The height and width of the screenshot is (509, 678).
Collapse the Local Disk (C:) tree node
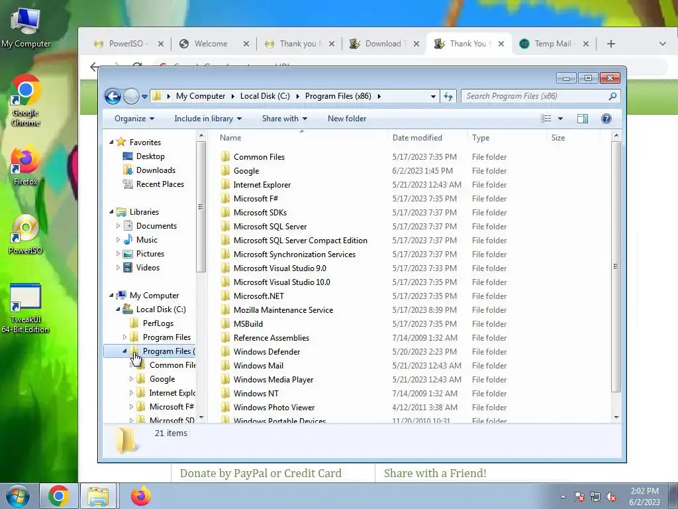tap(118, 309)
